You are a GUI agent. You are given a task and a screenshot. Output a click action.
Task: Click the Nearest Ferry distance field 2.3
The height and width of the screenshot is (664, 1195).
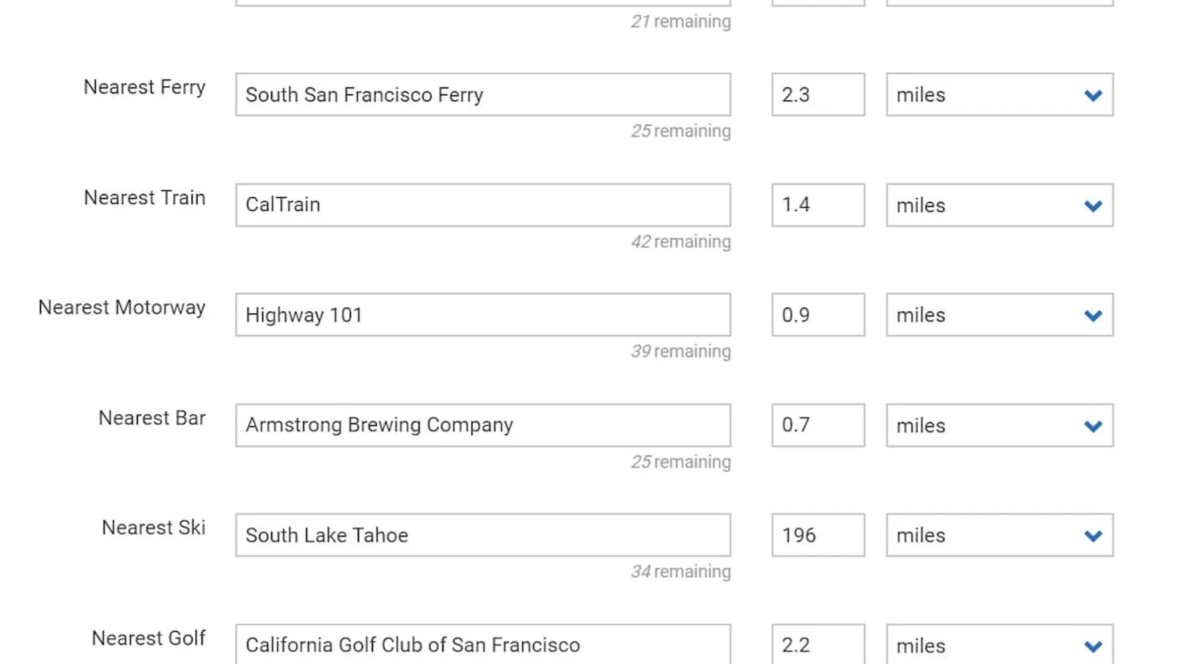pos(818,95)
